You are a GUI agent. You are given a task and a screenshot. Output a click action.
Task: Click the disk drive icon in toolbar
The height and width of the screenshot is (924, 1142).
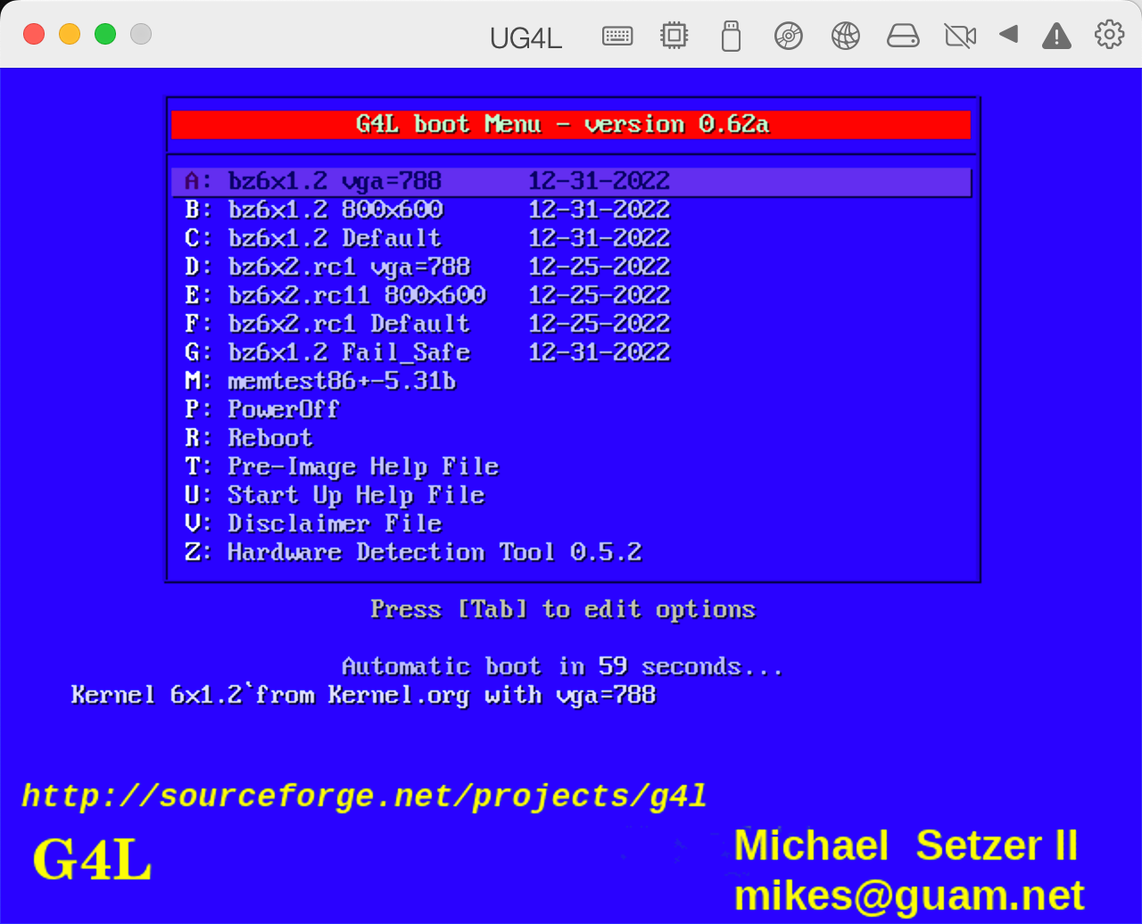point(903,36)
